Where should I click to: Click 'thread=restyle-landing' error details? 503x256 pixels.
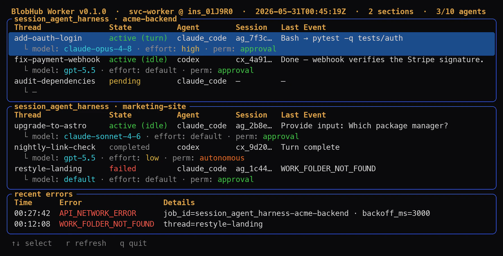(213, 224)
